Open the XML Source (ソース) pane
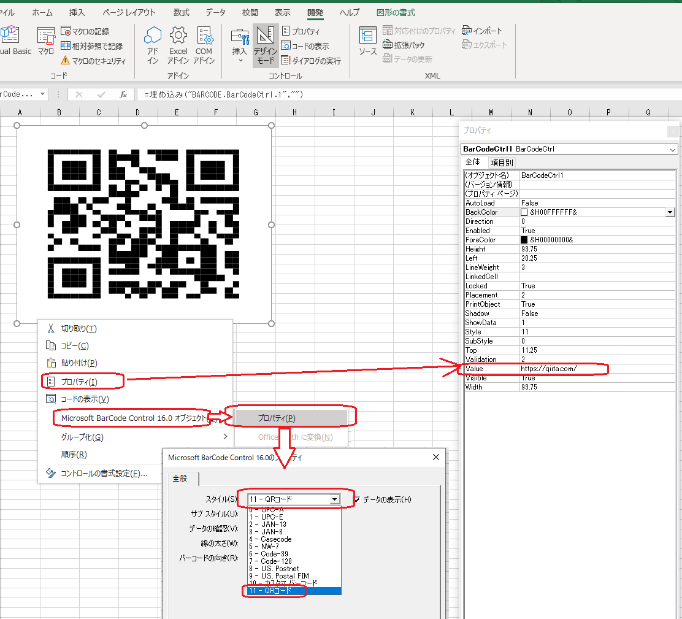Screen dimensions: 682x619 368,41
